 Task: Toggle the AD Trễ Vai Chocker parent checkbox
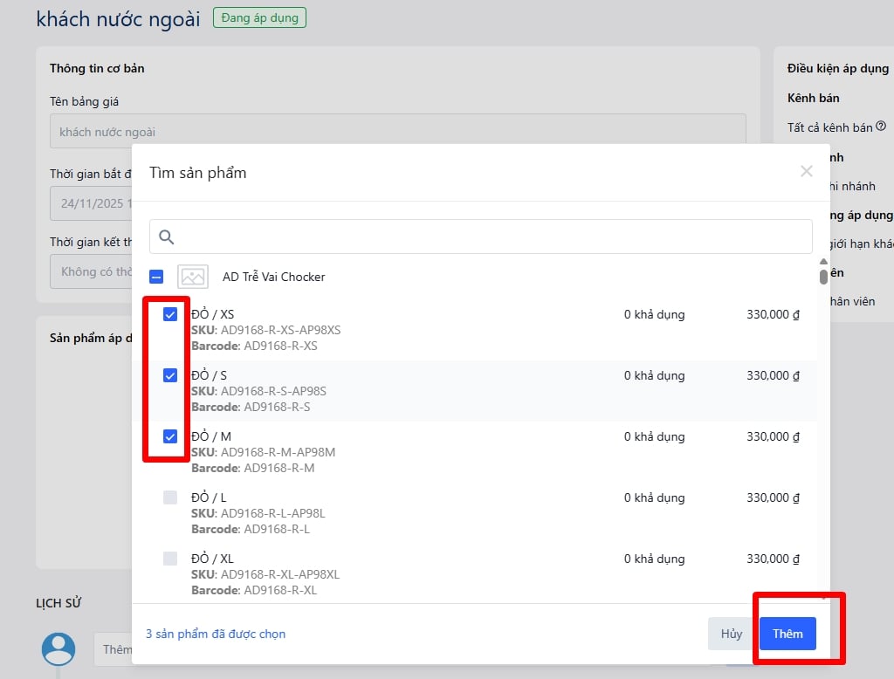click(x=156, y=277)
